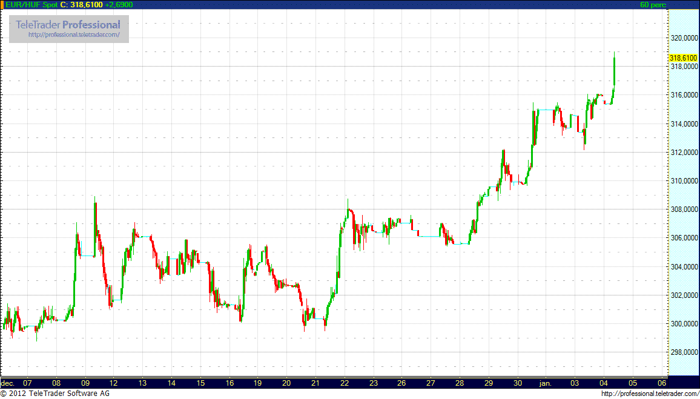Viewport: 700px width, 399px height.
Task: Click the 29 date label on the time axis
Action: [x=489, y=383]
